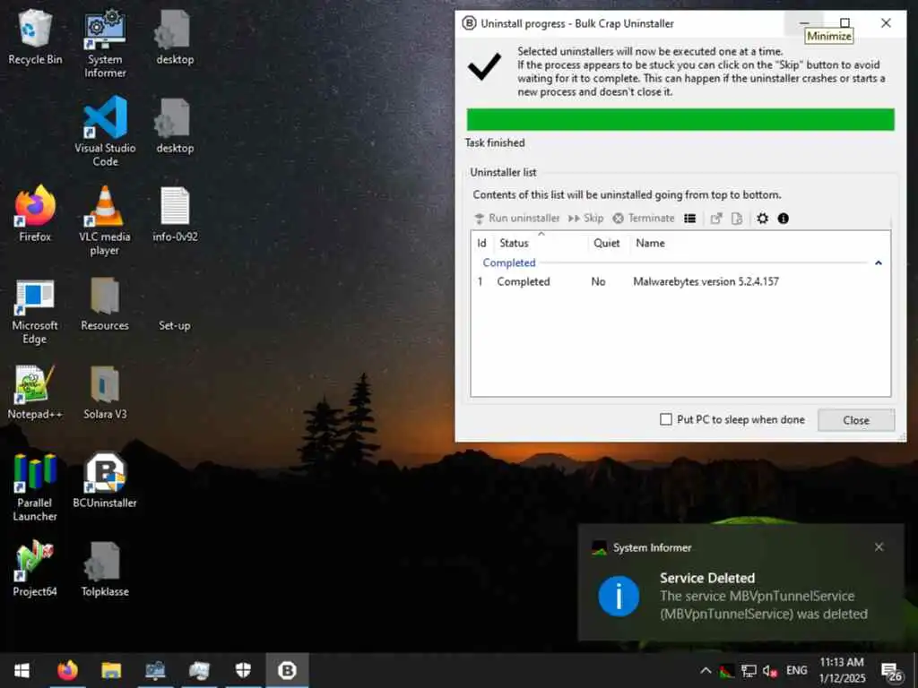Viewport: 918px width, 688px height.
Task: Open Windows Security shield on taskbar
Action: [x=243, y=670]
